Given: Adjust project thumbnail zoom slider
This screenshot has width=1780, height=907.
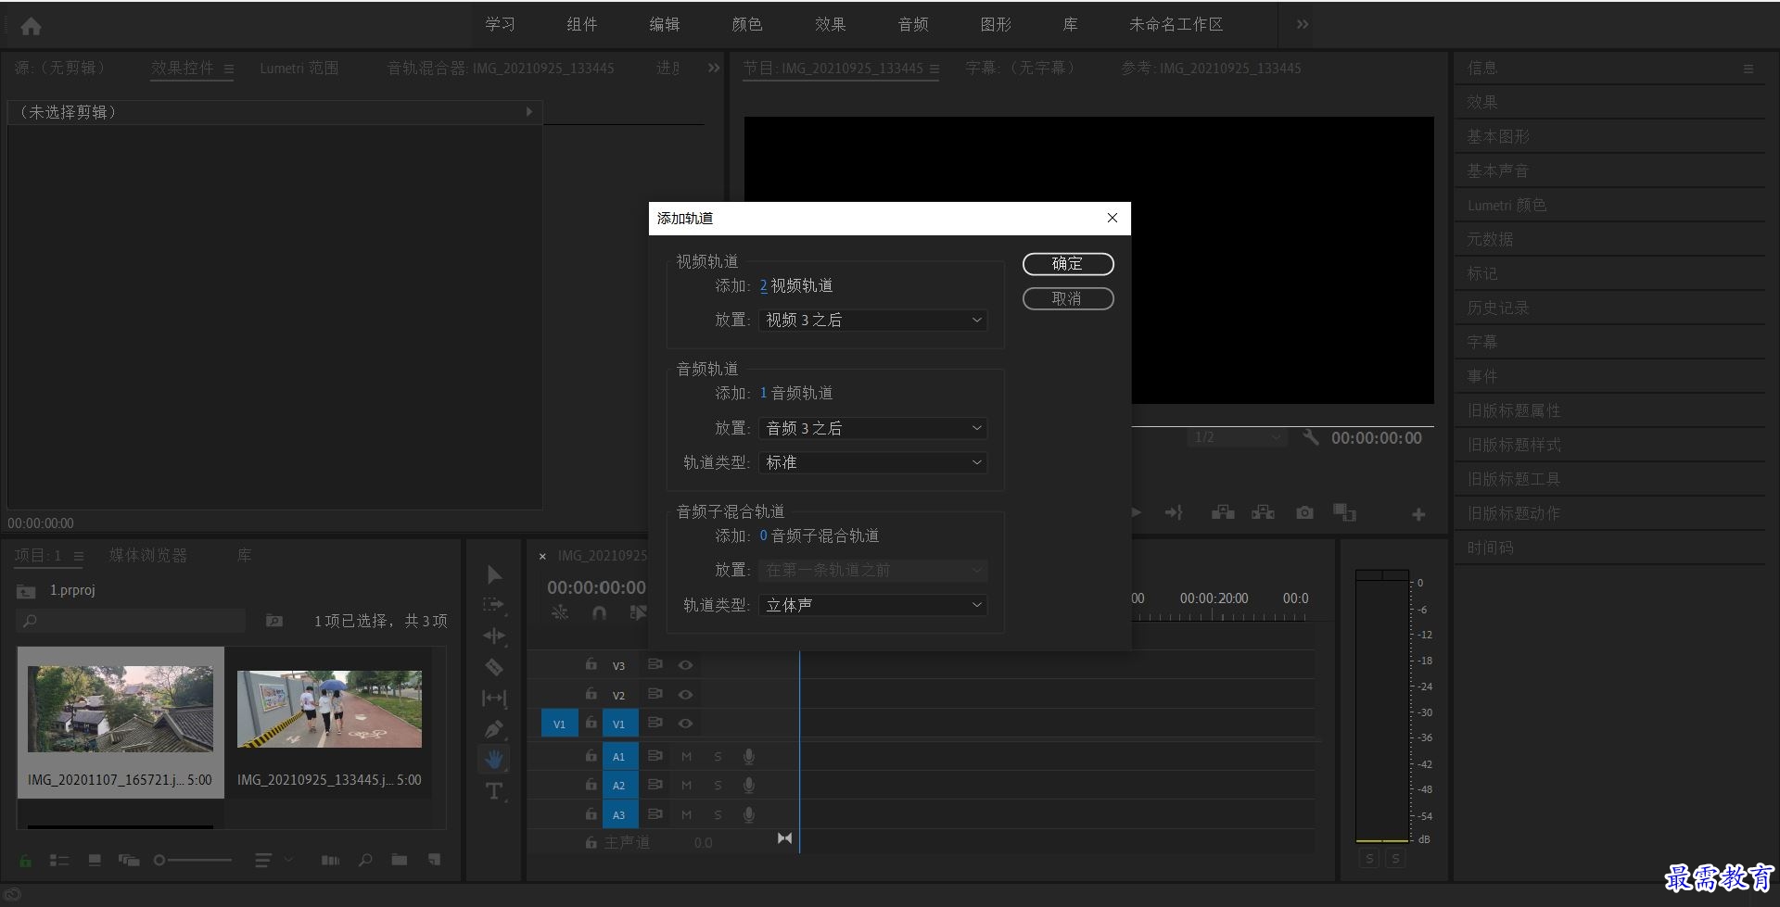Looking at the screenshot, I should (x=193, y=861).
